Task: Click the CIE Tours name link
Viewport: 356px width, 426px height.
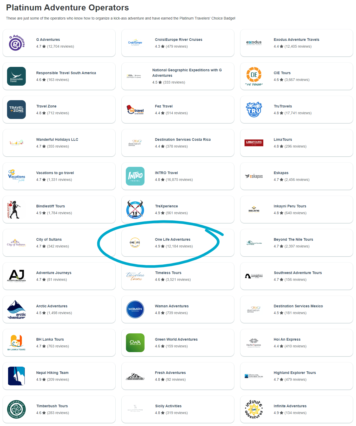Action: coord(282,73)
